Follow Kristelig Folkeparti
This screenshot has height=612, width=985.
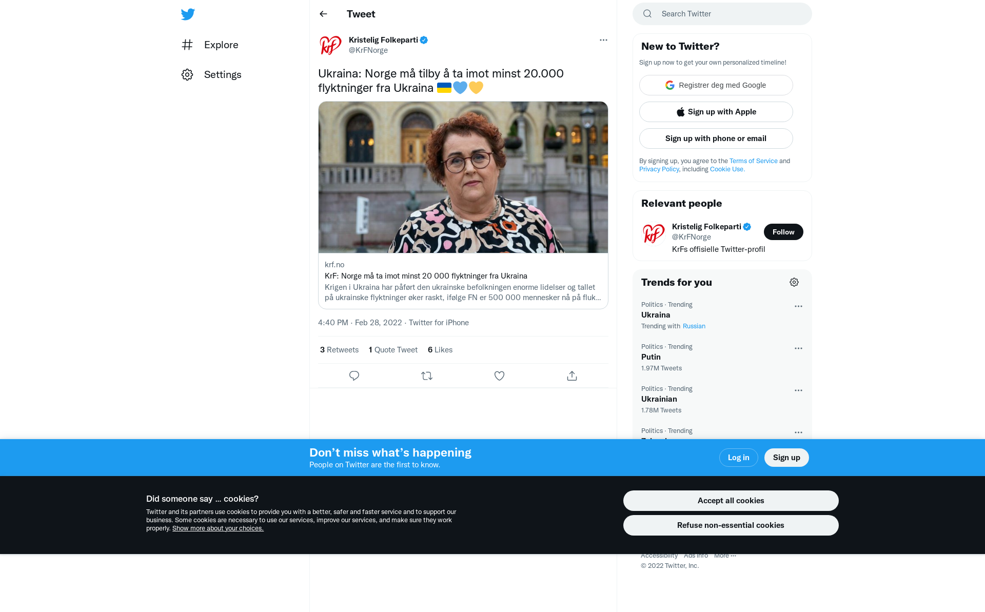point(783,232)
